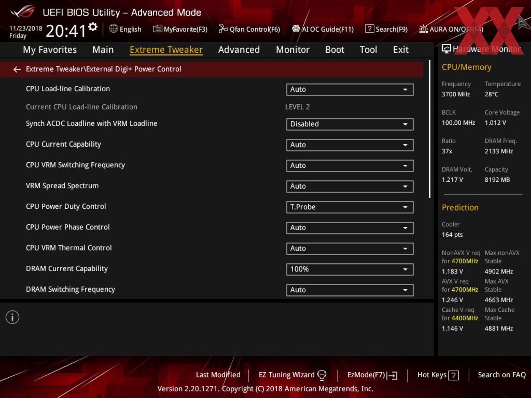The image size is (531, 398).
Task: Go to Tool tab
Action: (x=368, y=50)
